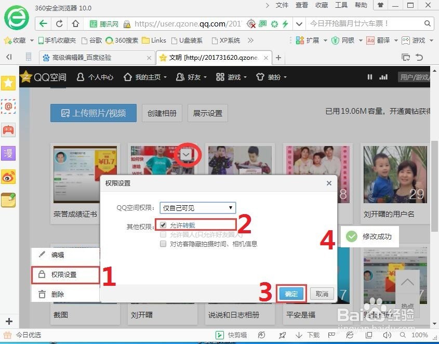Click the 确定 button in the dialog

click(x=291, y=294)
